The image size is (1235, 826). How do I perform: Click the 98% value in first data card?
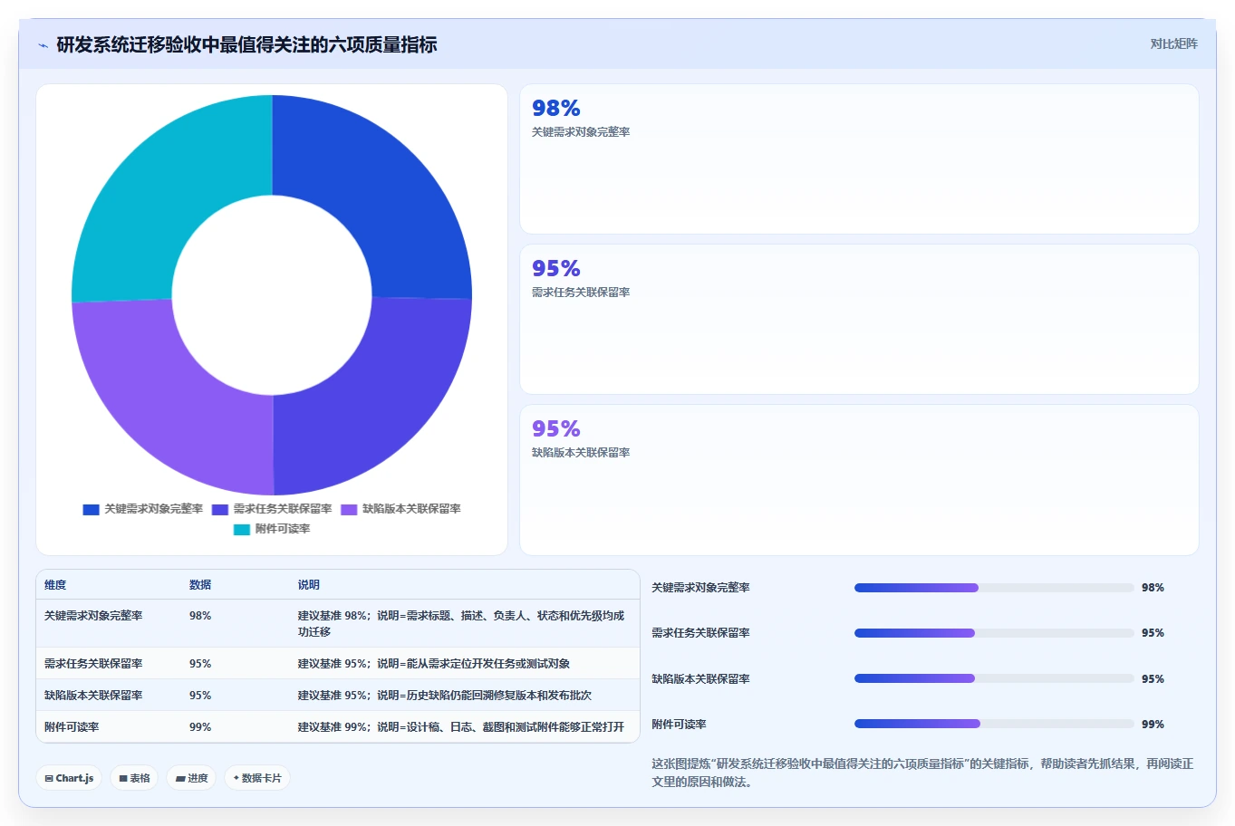[555, 109]
